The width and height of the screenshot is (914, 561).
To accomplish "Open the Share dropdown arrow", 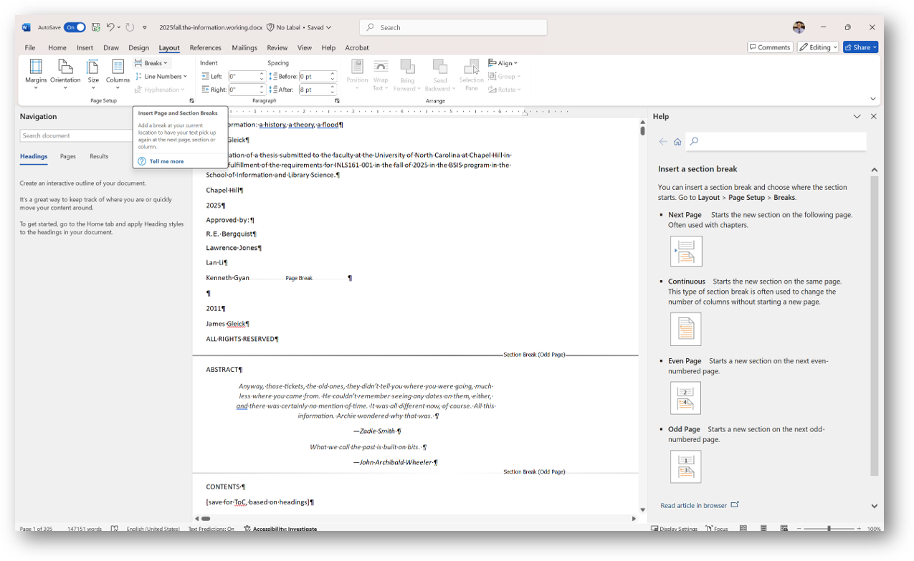I will 873,47.
